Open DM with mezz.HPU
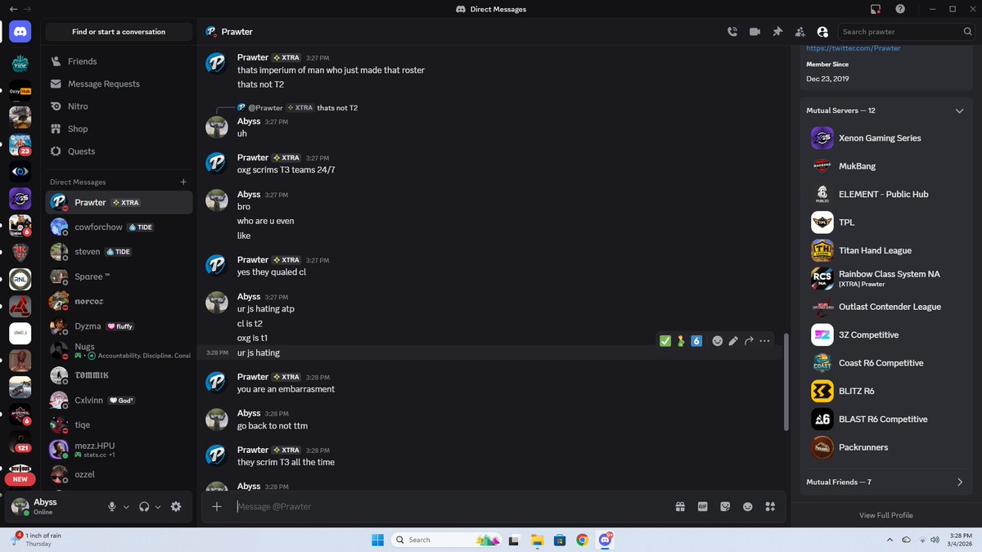982x552 pixels. [x=119, y=449]
